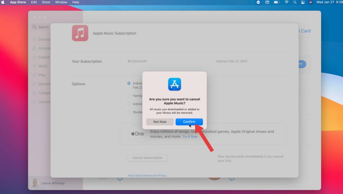Open Discover in the sidebar

41,39
